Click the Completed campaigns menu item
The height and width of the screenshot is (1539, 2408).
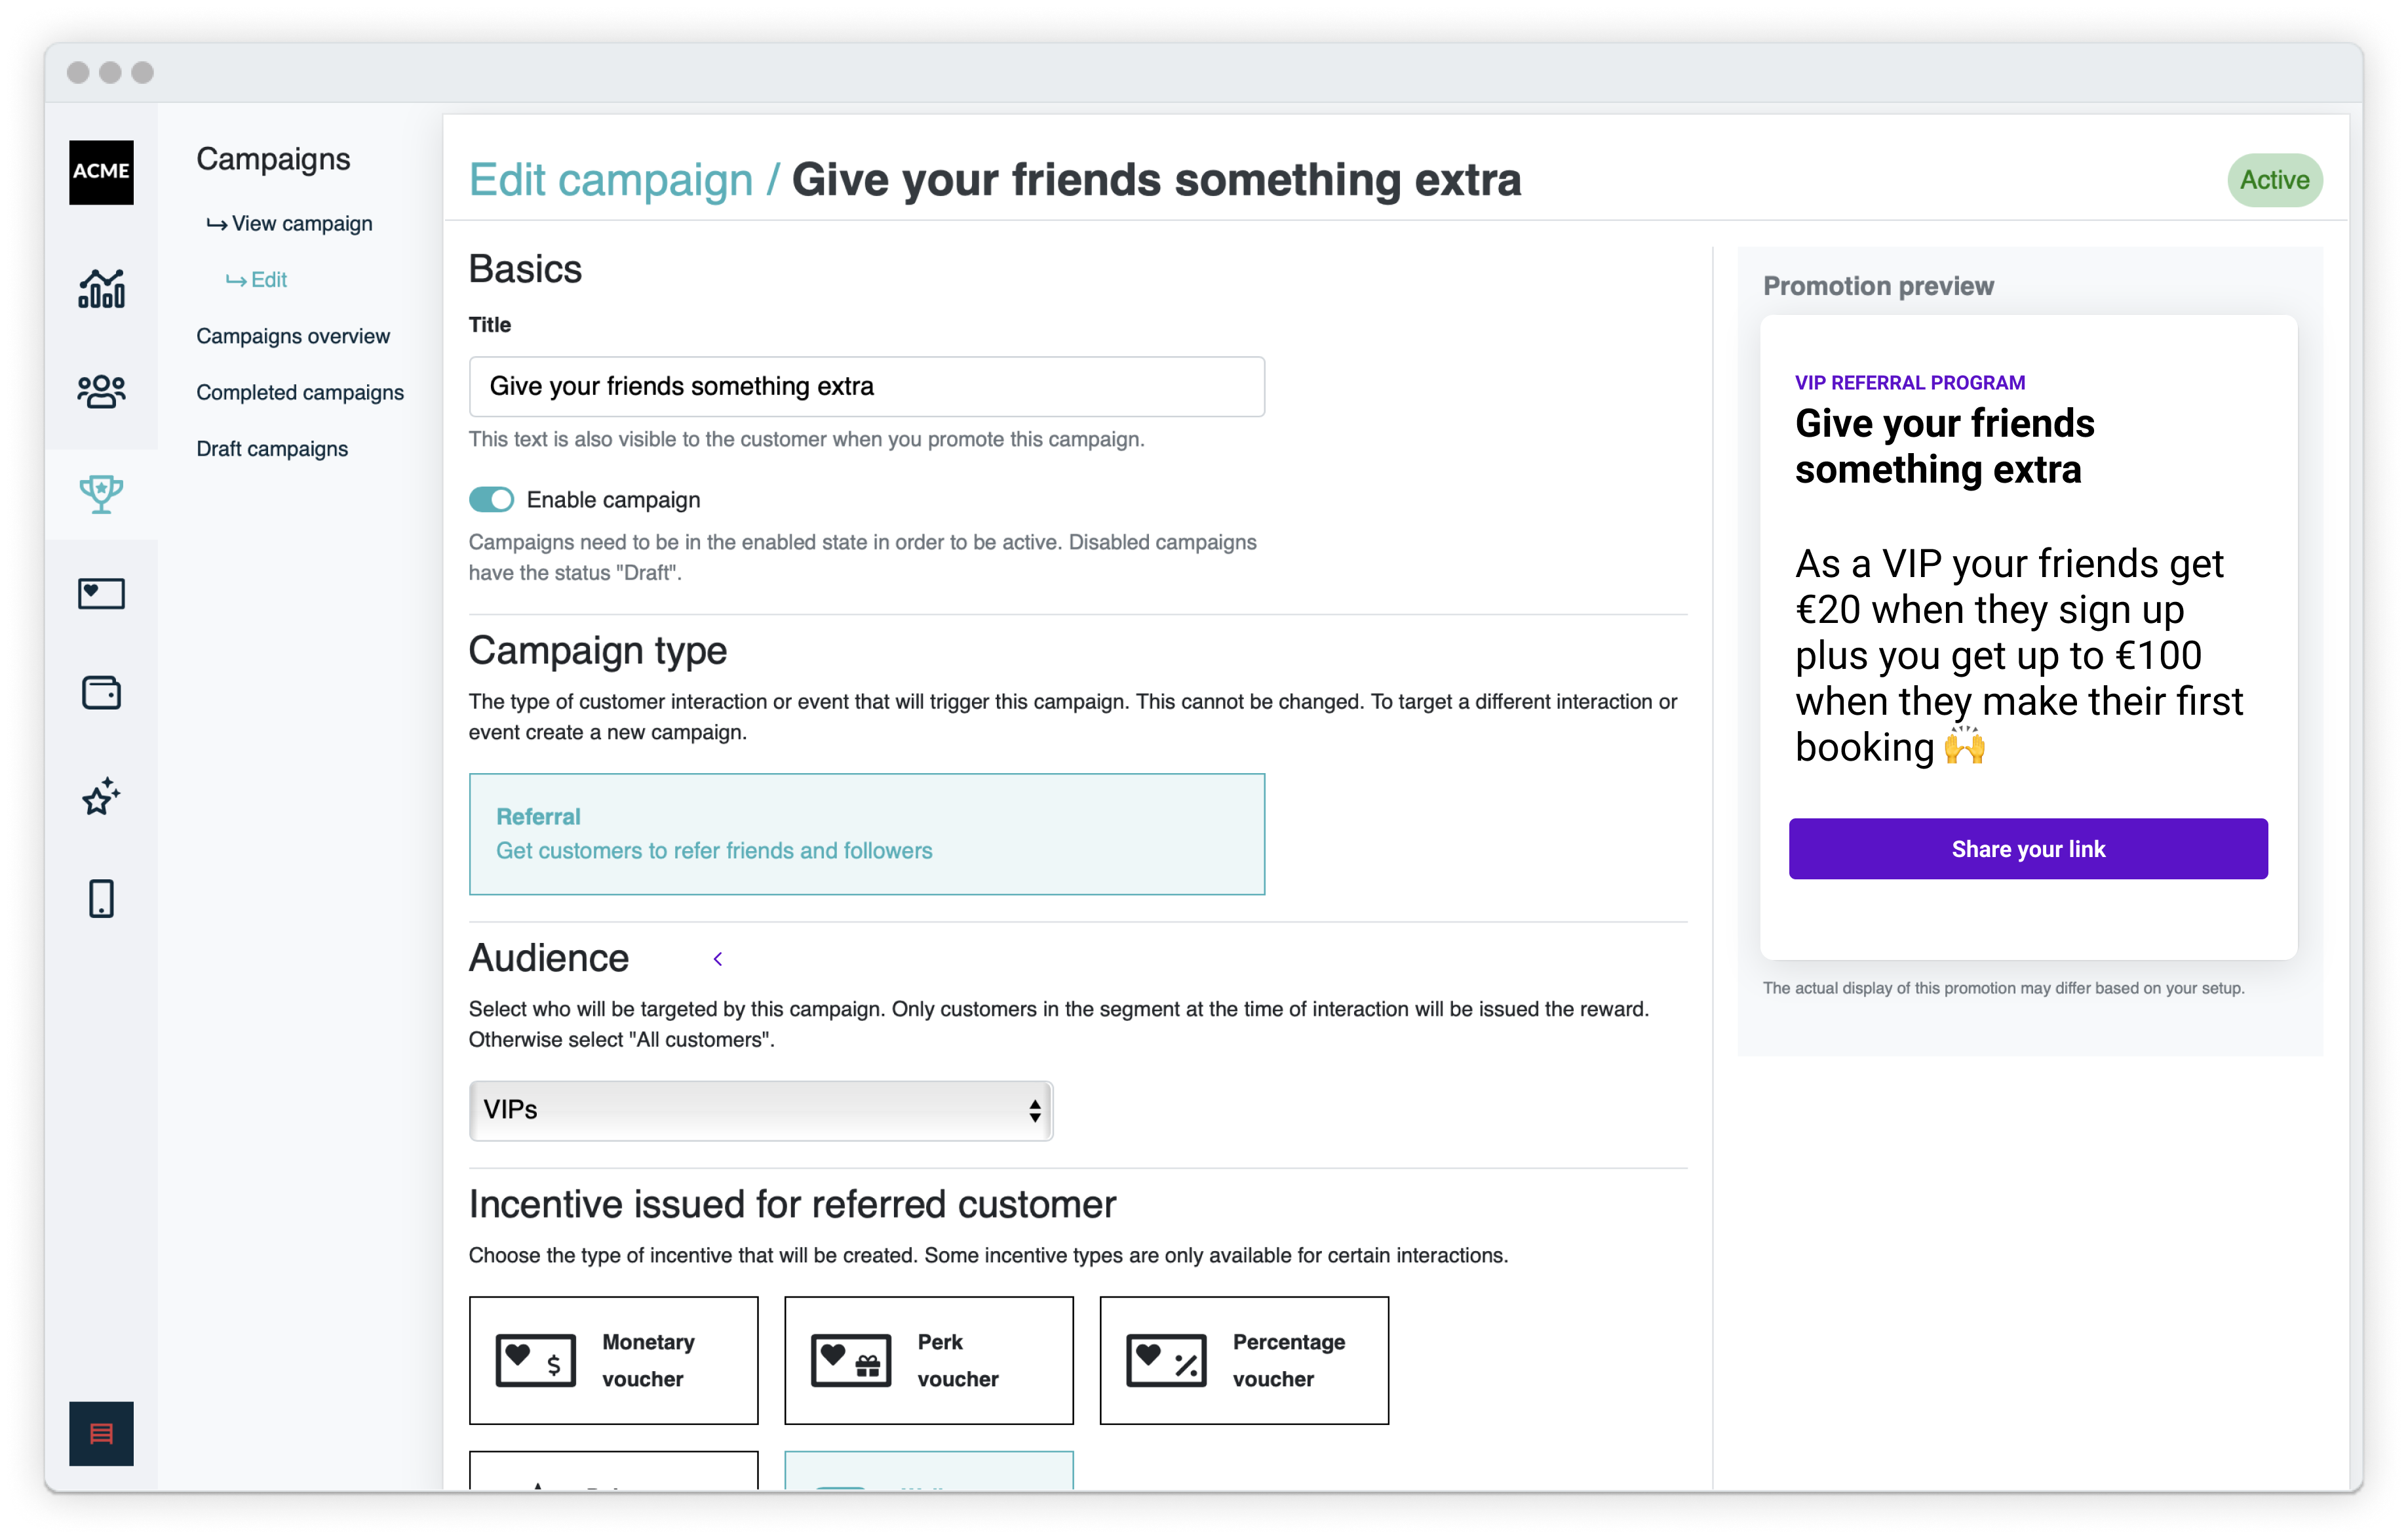tap(302, 390)
